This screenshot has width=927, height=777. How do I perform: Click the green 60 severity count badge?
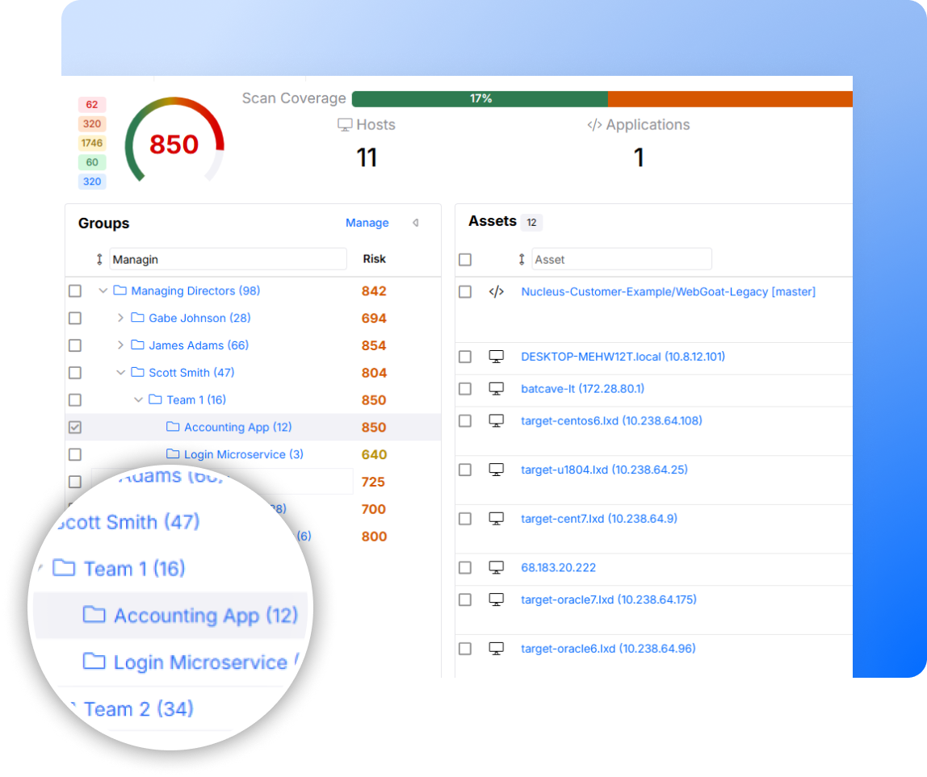pos(91,162)
